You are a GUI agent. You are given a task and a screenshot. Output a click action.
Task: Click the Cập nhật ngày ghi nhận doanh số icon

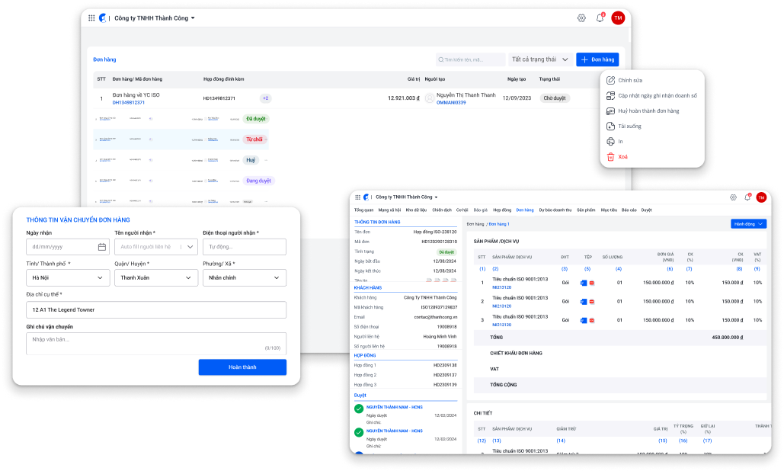pyautogui.click(x=610, y=95)
